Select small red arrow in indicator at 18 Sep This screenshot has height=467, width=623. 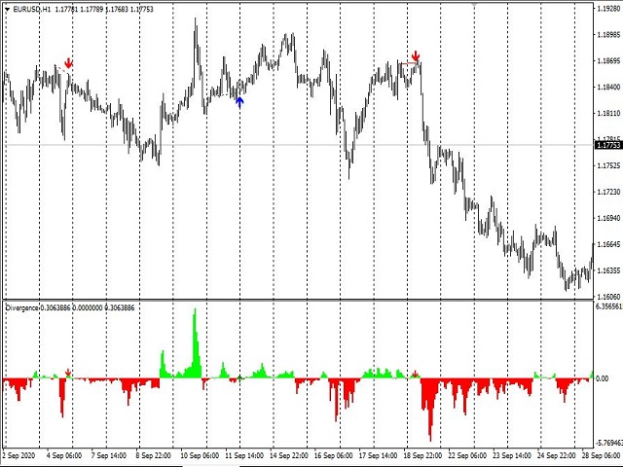coord(416,373)
